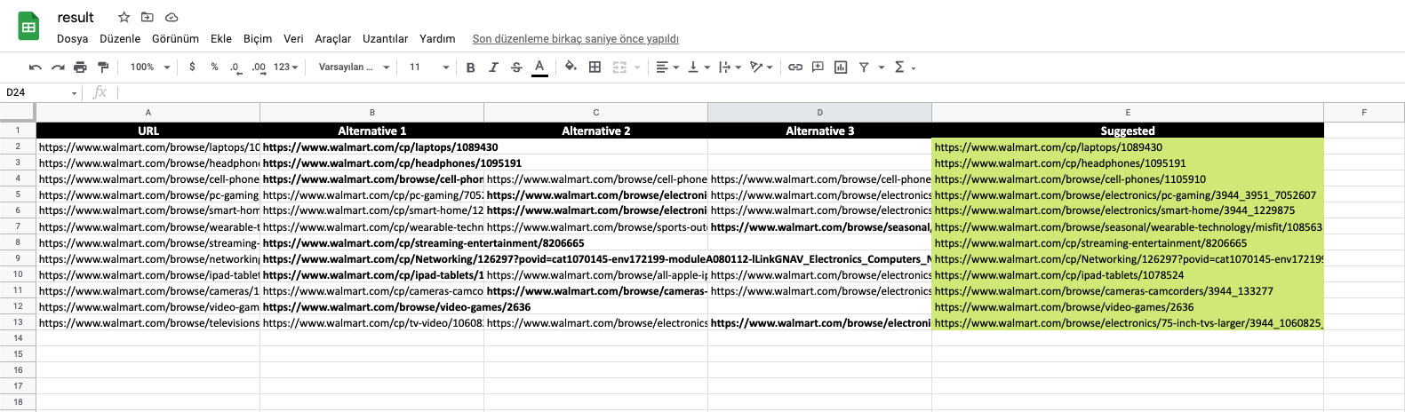Click the Alternative 2 header cell
This screenshot has height=412, width=1405.
(595, 131)
